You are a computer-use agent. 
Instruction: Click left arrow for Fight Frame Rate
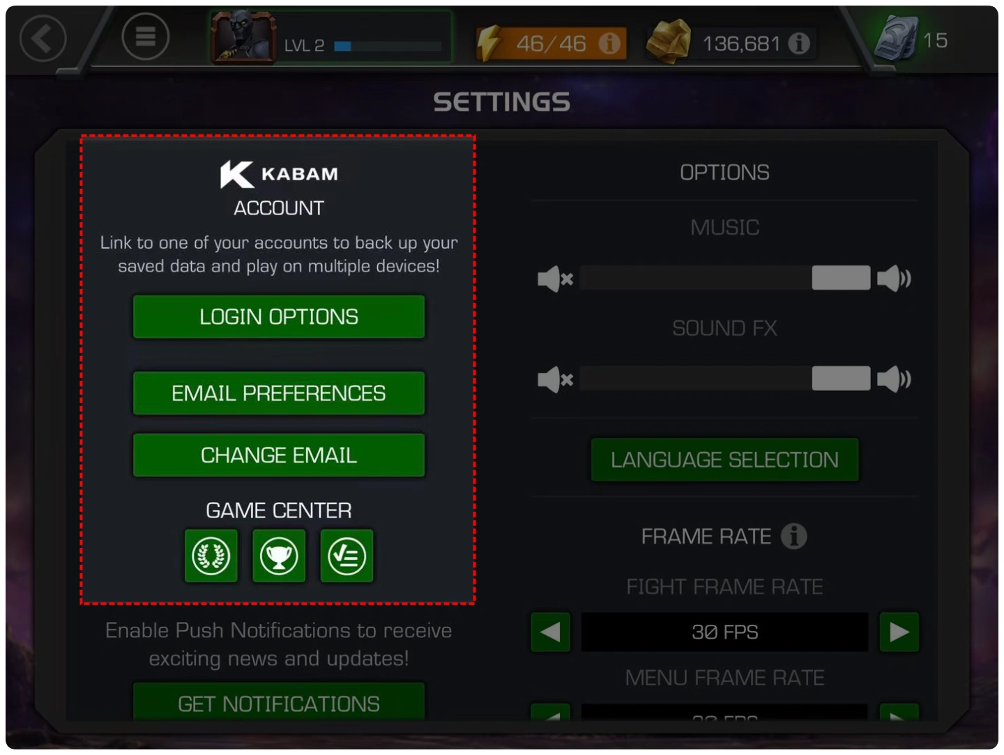click(550, 632)
